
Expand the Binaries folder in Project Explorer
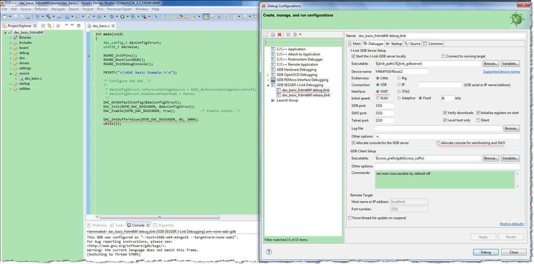(11, 37)
